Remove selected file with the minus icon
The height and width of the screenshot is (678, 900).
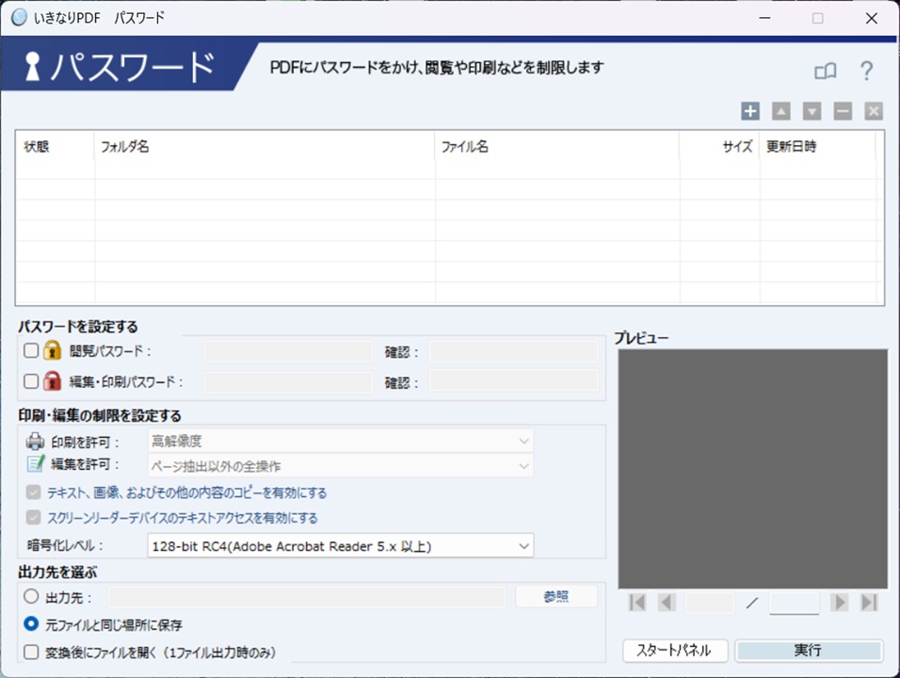tap(843, 111)
